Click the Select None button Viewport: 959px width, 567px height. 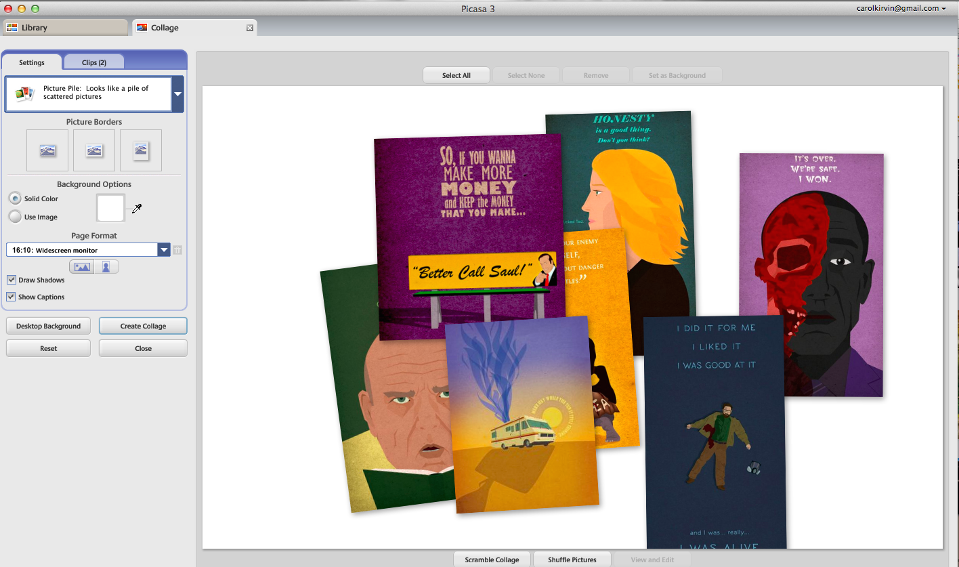(x=526, y=75)
